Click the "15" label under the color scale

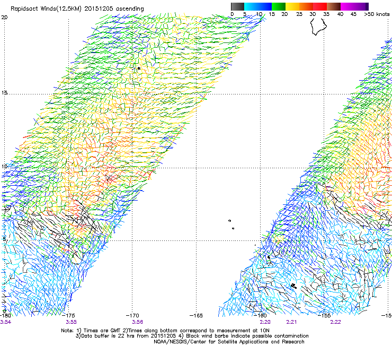pos(272,14)
